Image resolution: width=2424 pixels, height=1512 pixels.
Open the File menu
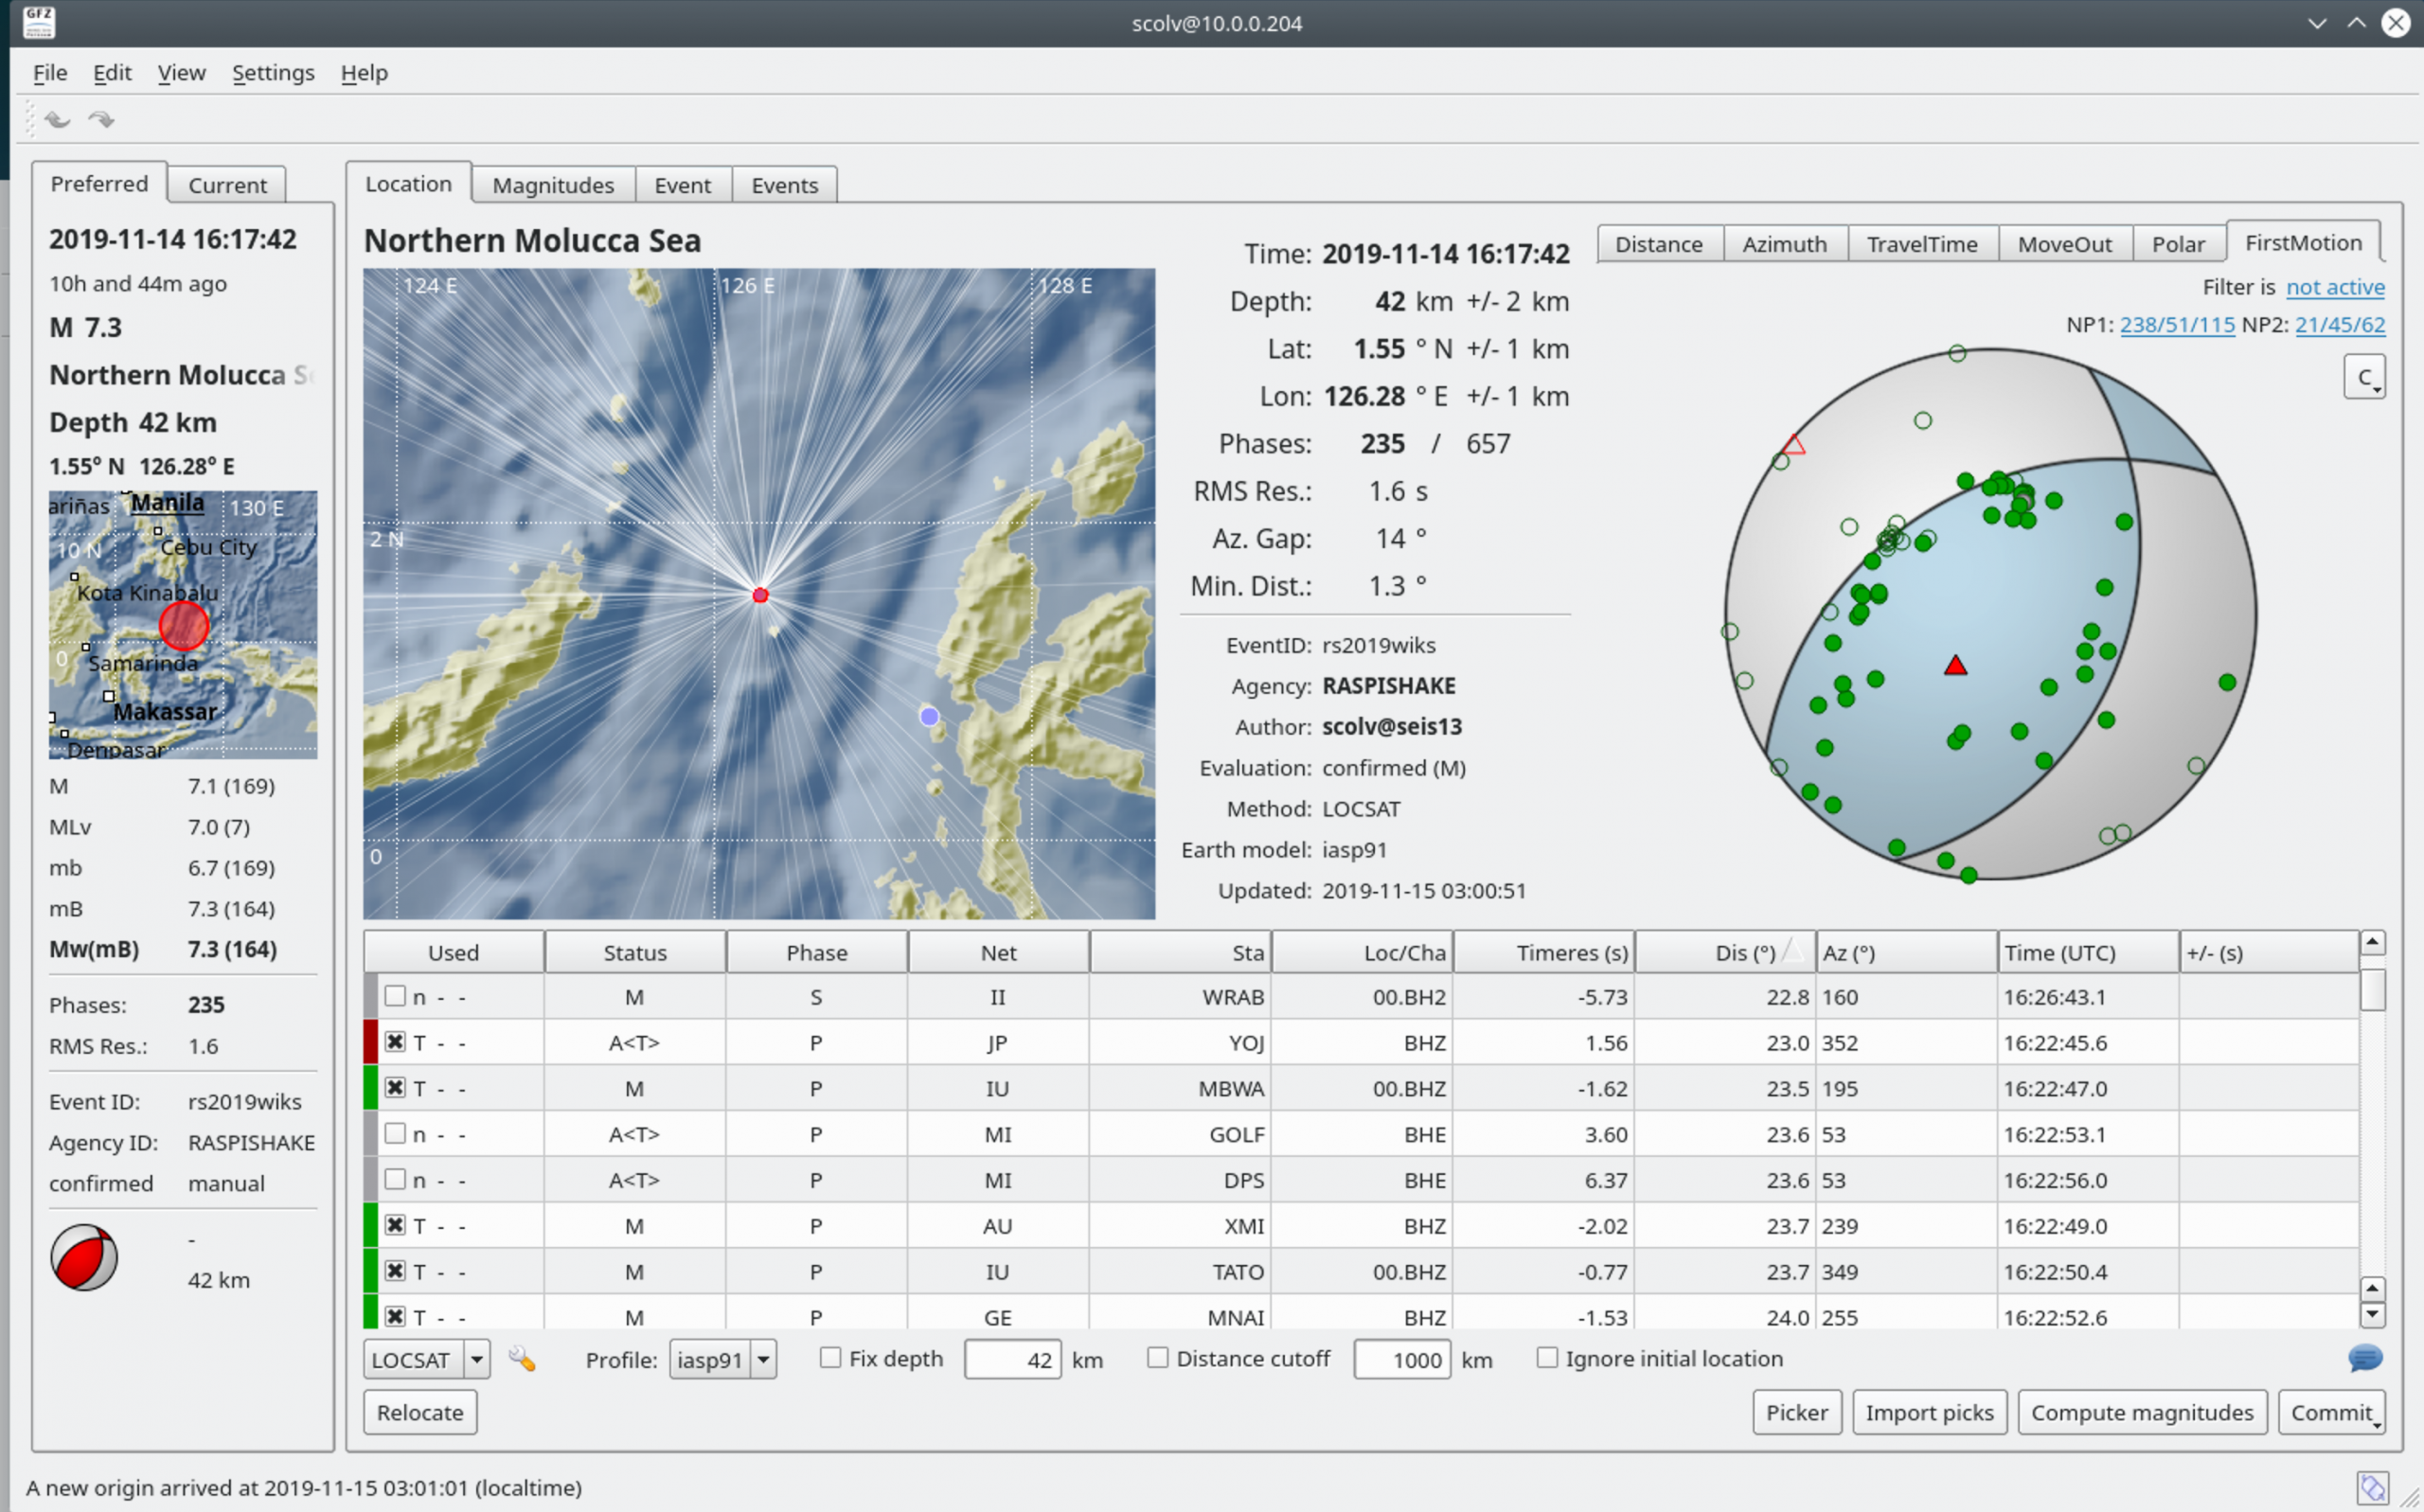pos(50,73)
